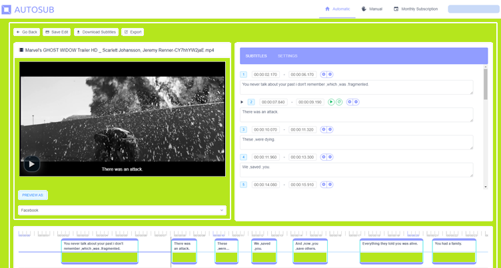
Task: Add subtitle after subtitle 5
Action: (323, 185)
